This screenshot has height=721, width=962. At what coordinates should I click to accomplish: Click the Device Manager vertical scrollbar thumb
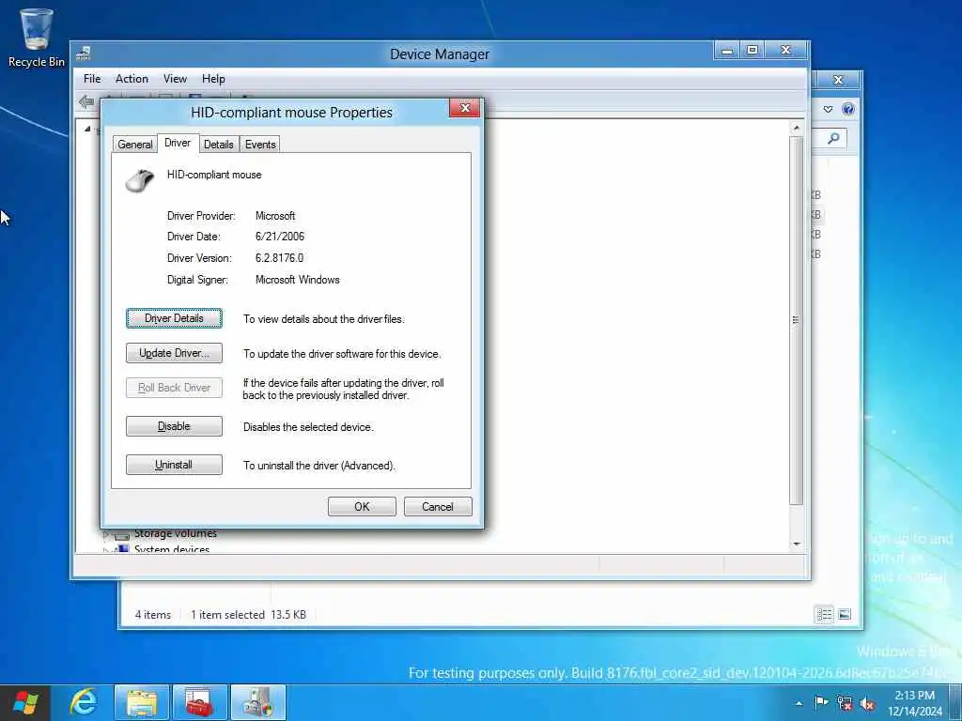[x=797, y=320]
